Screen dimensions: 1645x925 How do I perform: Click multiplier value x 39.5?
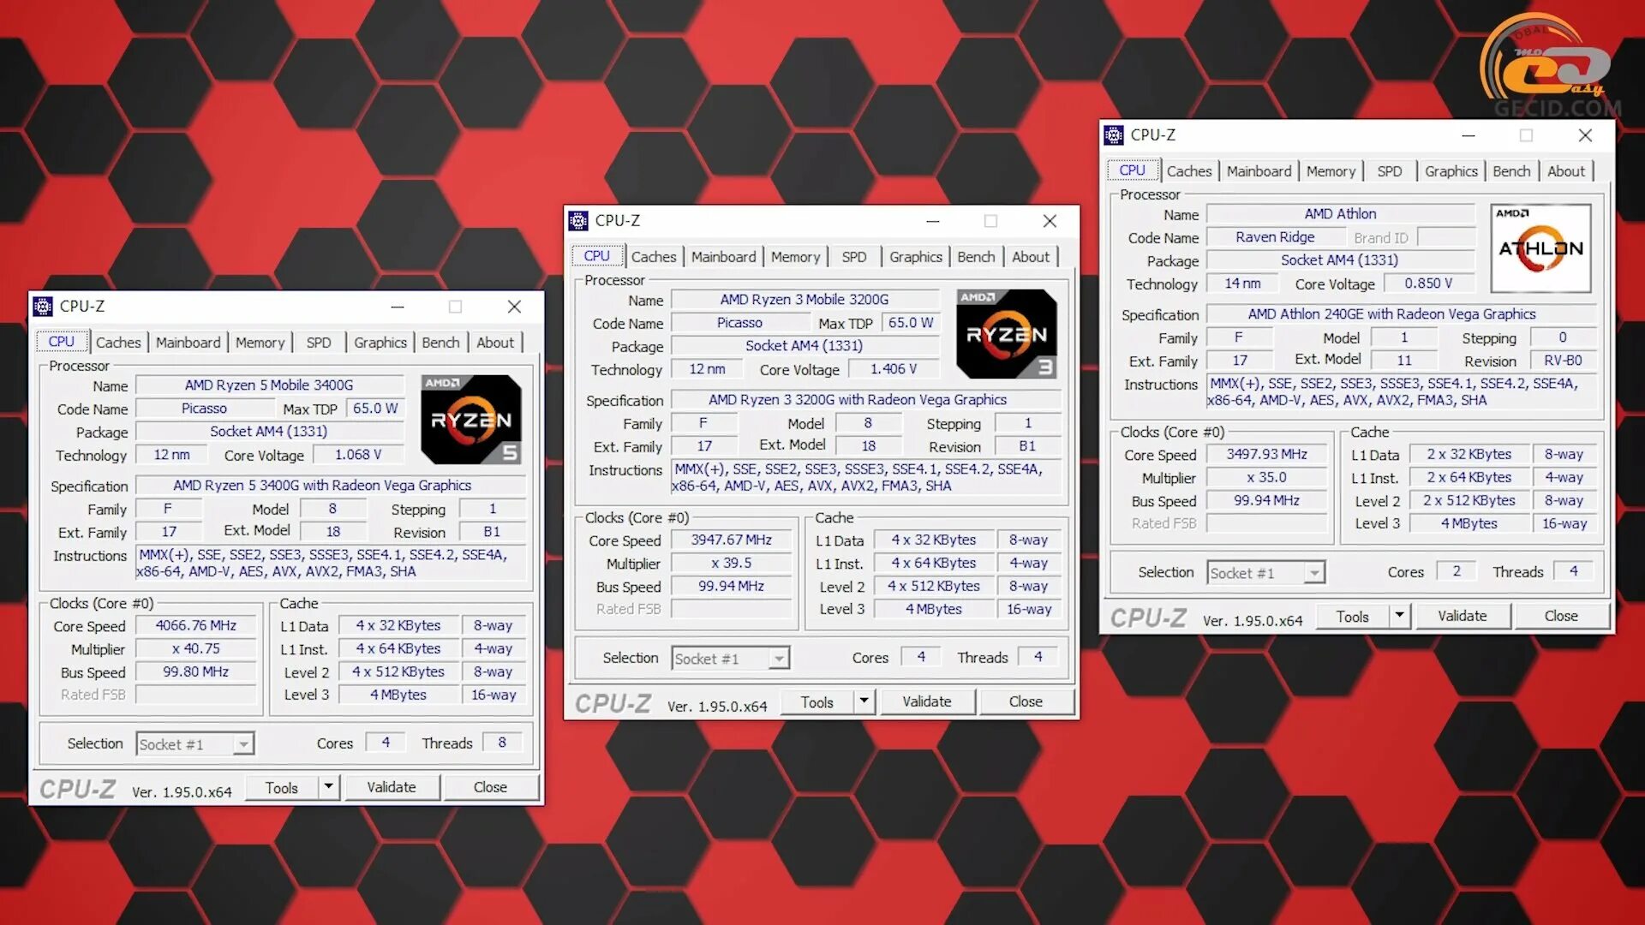(x=732, y=563)
